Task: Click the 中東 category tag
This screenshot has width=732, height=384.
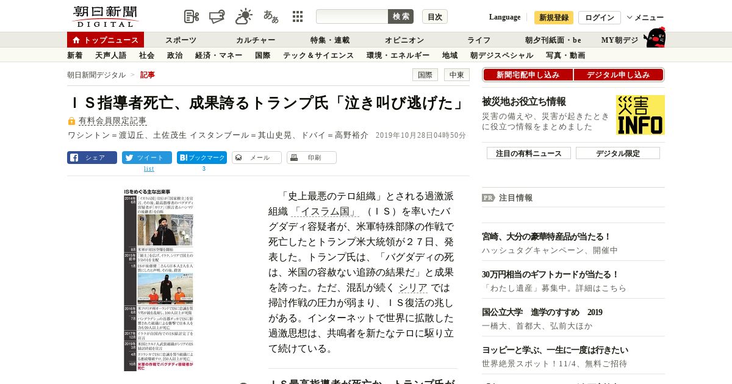Action: [x=457, y=75]
